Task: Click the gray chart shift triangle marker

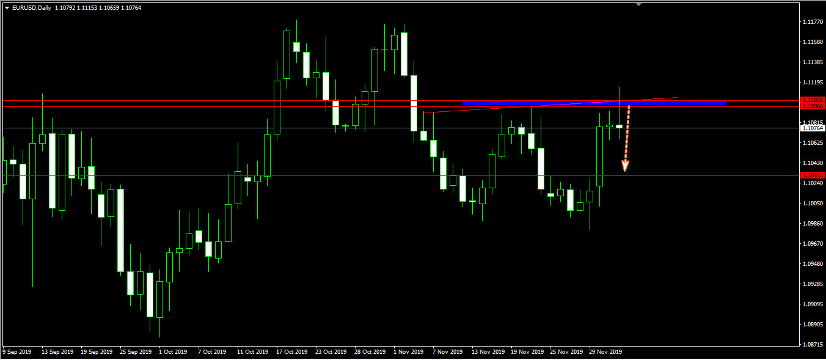Action: pos(639,4)
